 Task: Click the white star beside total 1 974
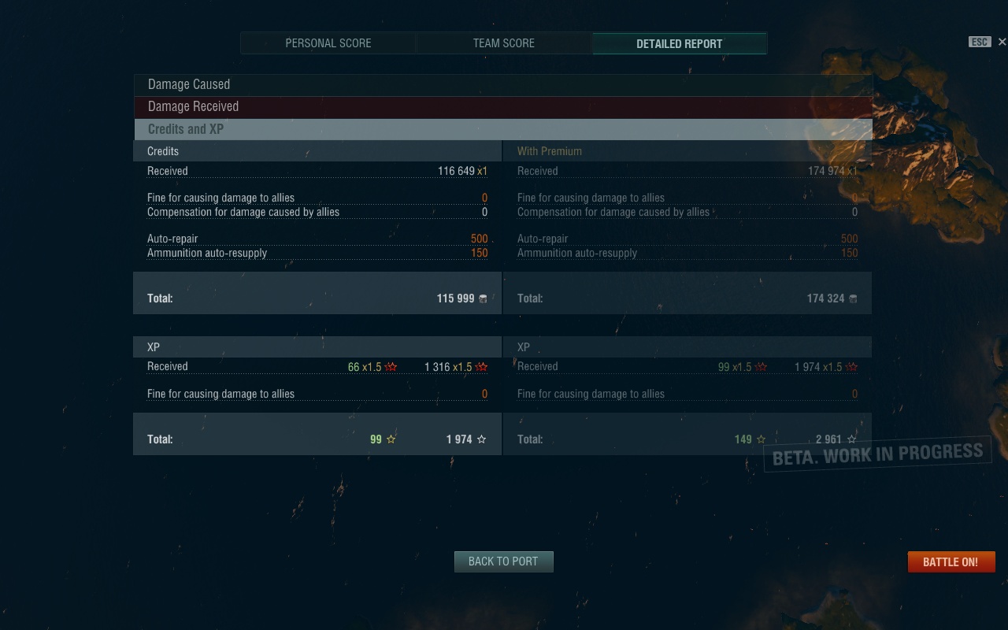point(482,439)
